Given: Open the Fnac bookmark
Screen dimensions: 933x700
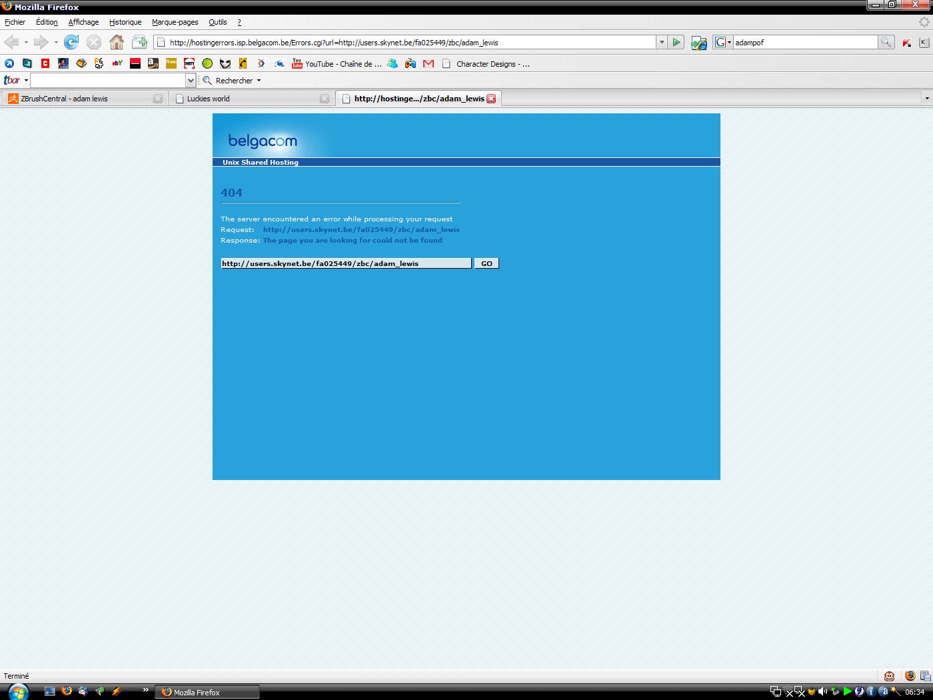Looking at the screenshot, I should coord(171,64).
